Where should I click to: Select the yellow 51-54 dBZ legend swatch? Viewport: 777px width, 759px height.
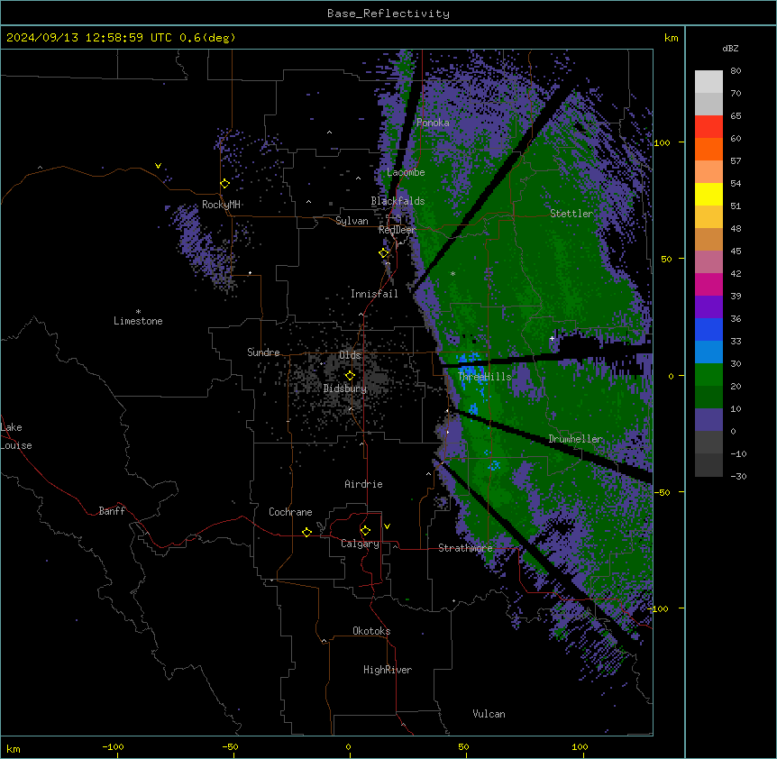coord(708,195)
